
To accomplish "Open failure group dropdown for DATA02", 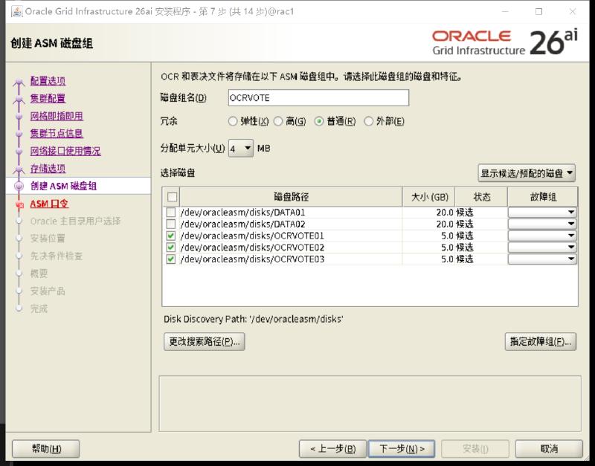I will [x=542, y=224].
